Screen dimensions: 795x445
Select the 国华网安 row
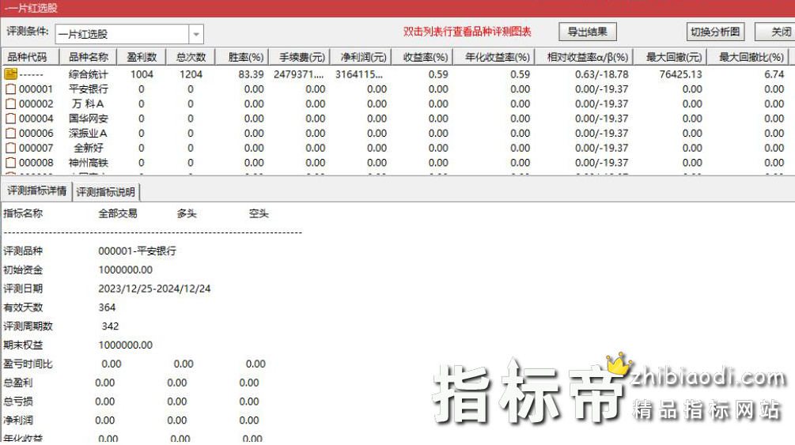tap(397, 119)
